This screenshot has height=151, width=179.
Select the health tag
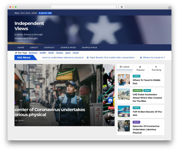43,53
